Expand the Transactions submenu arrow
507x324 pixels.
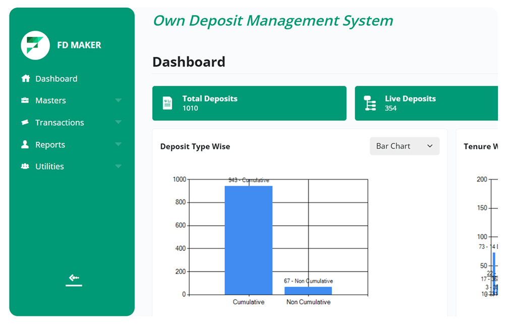(x=118, y=123)
